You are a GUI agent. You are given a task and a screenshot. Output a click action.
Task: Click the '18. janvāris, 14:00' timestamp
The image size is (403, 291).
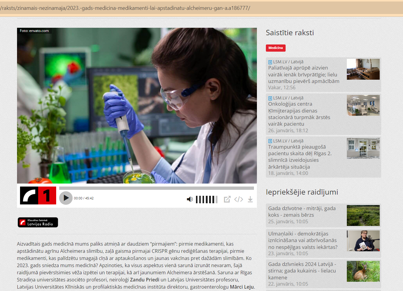(288, 173)
